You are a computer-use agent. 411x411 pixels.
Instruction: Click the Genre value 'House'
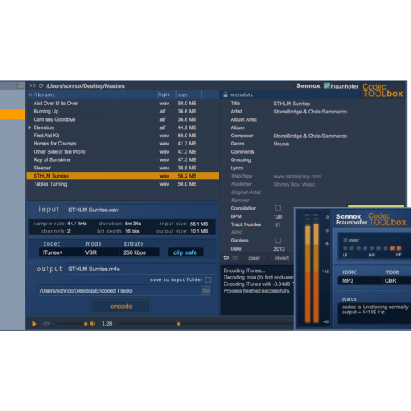pos(281,144)
